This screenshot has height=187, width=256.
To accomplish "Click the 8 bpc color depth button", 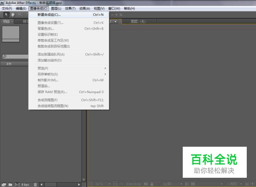I will [25, 184].
